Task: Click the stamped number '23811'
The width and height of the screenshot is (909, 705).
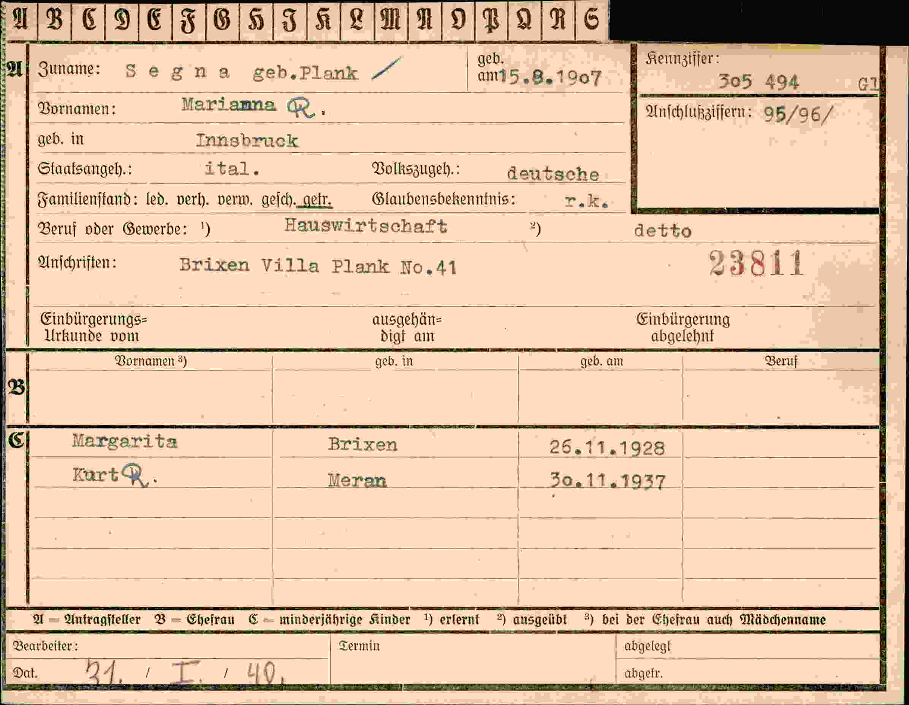Action: pyautogui.click(x=756, y=263)
